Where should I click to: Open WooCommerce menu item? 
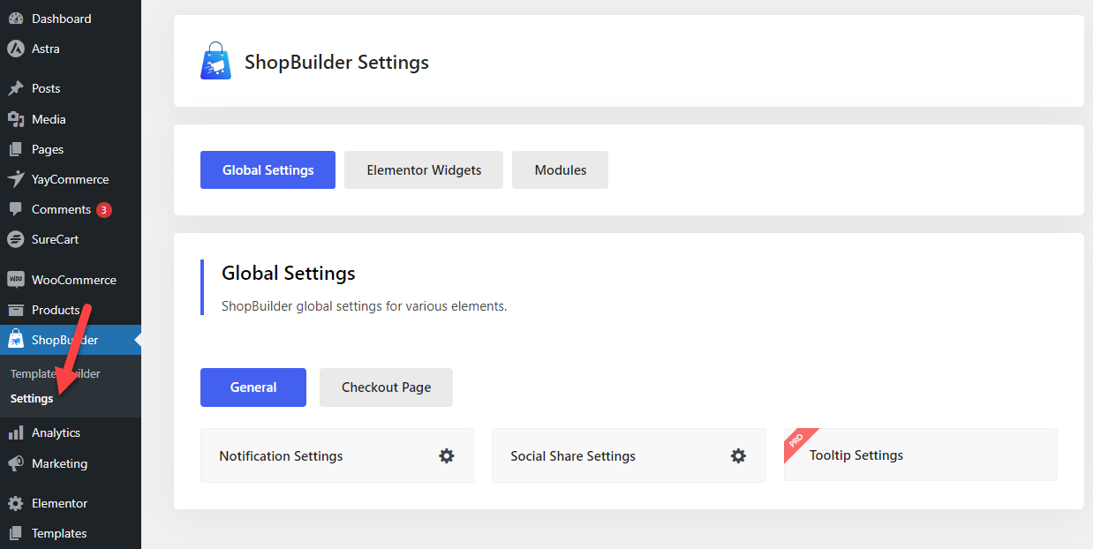point(71,280)
